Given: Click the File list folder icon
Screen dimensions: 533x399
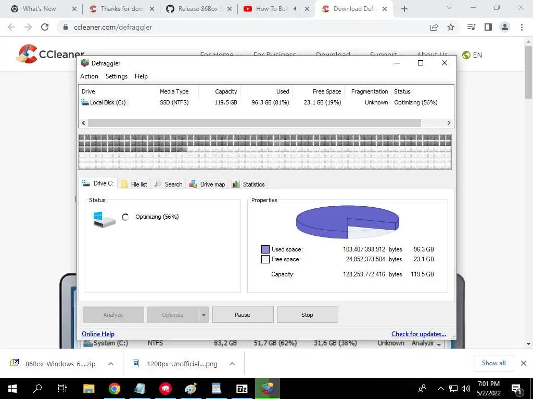Looking at the screenshot, I should (x=124, y=184).
